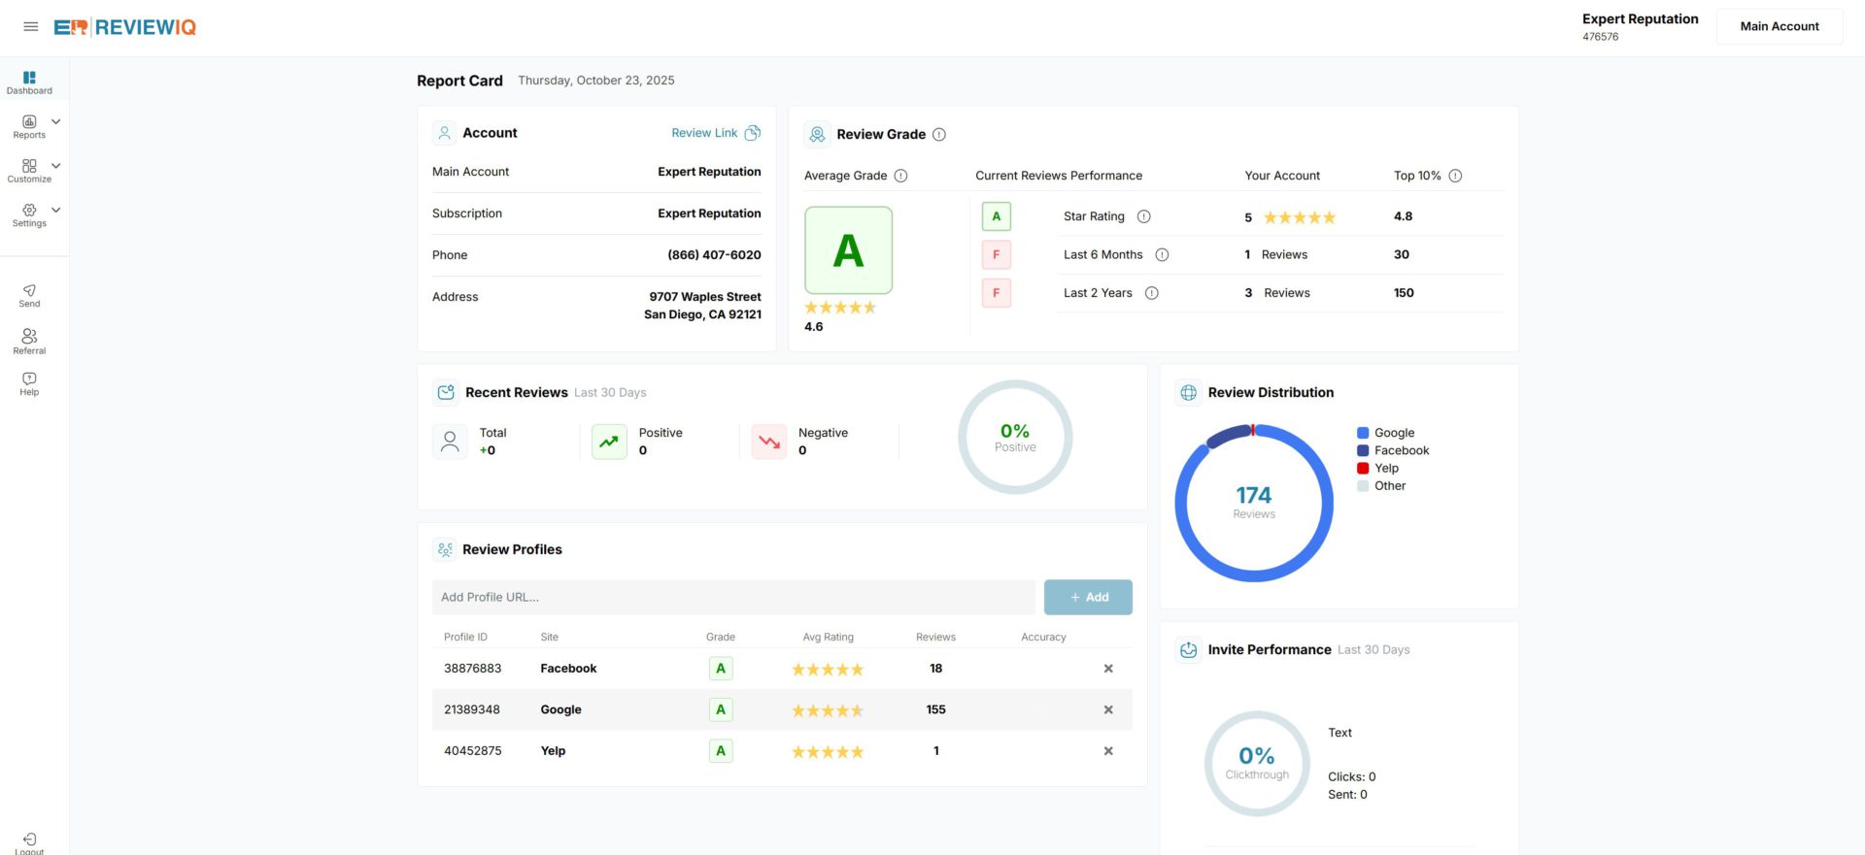The height and width of the screenshot is (855, 1865).
Task: Click the info icon next to Review Grade
Action: pyautogui.click(x=939, y=135)
